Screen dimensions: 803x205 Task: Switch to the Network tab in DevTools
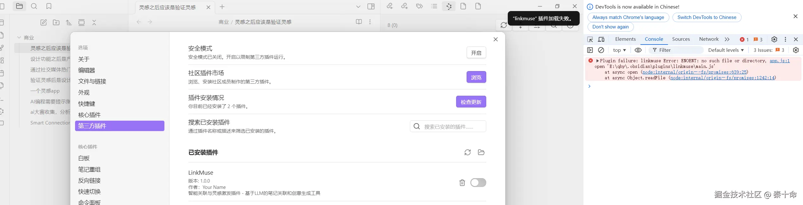[x=709, y=39]
